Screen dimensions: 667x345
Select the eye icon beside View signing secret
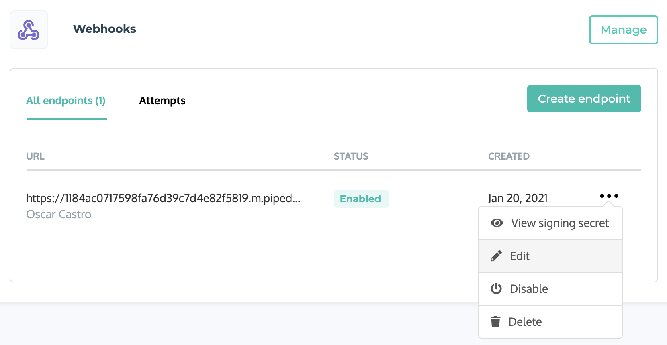(497, 223)
